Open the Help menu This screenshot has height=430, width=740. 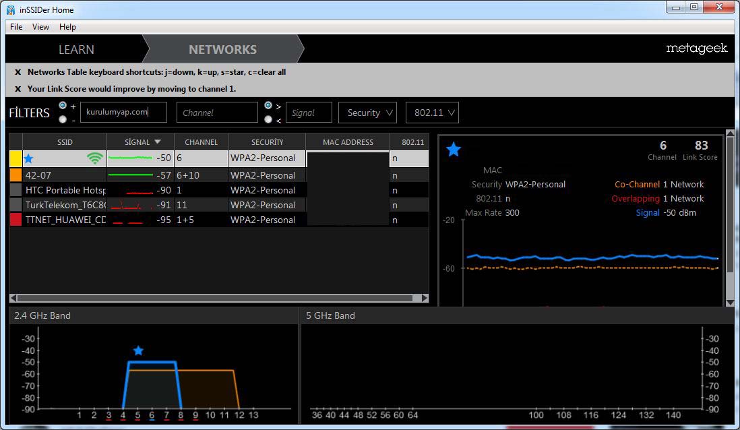pyautogui.click(x=67, y=27)
